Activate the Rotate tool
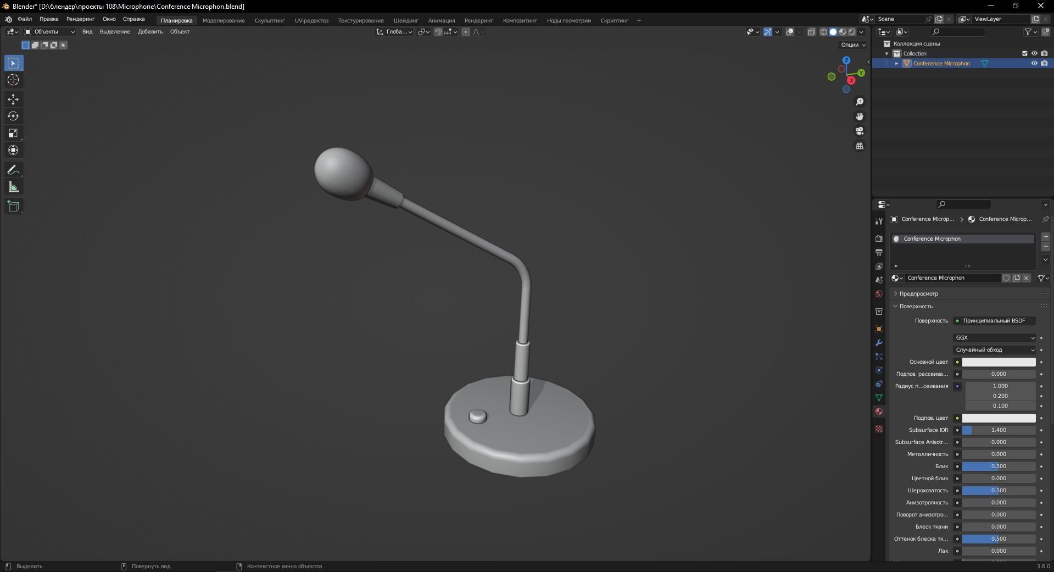The image size is (1054, 572). [x=13, y=116]
